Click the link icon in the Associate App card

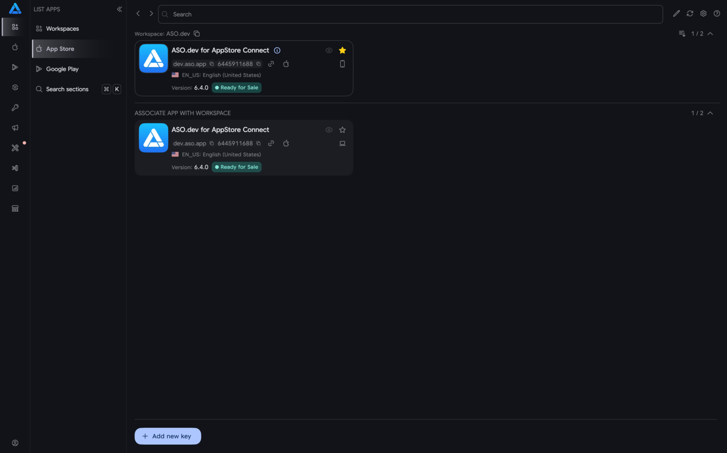tap(271, 143)
